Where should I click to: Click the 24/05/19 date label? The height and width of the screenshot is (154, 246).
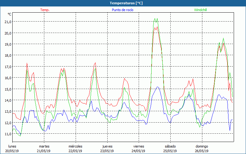[x=139, y=151]
